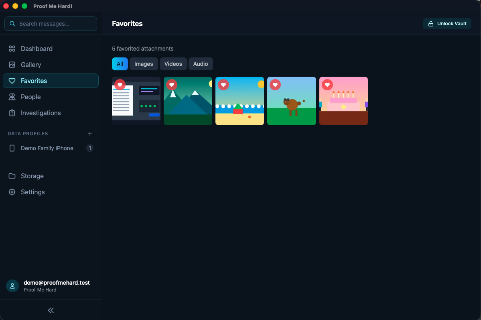Image resolution: width=481 pixels, height=320 pixels.
Task: Click the Proof Me Hard account subtitle
Action: pyautogui.click(x=40, y=289)
